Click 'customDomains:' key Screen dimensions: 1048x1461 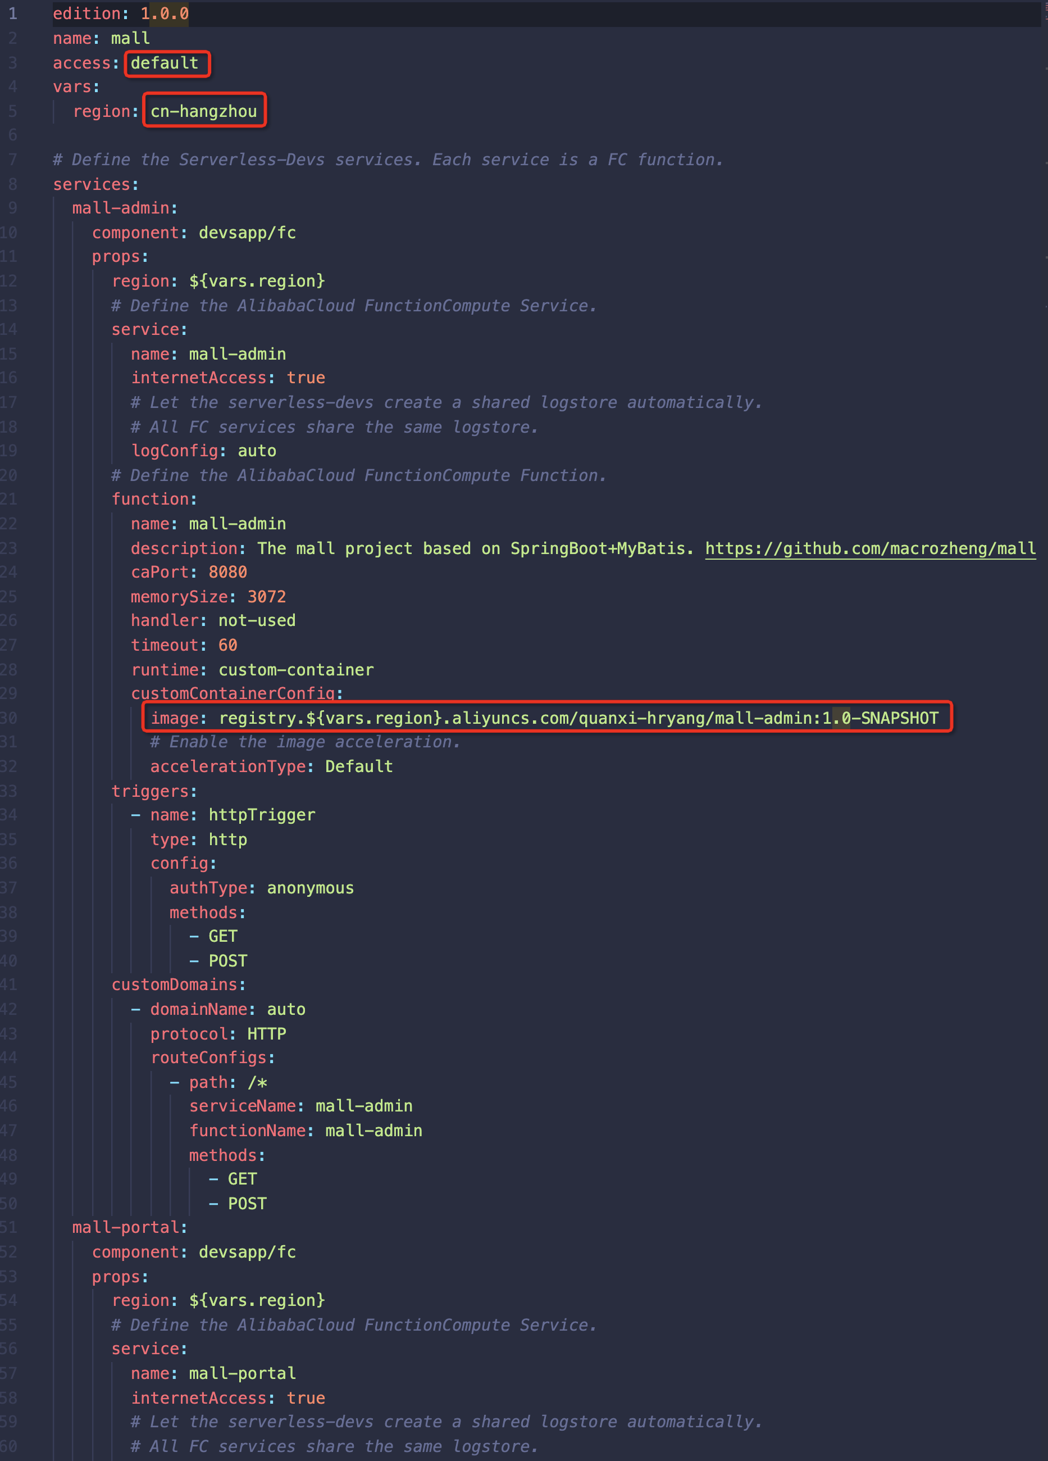tap(178, 984)
